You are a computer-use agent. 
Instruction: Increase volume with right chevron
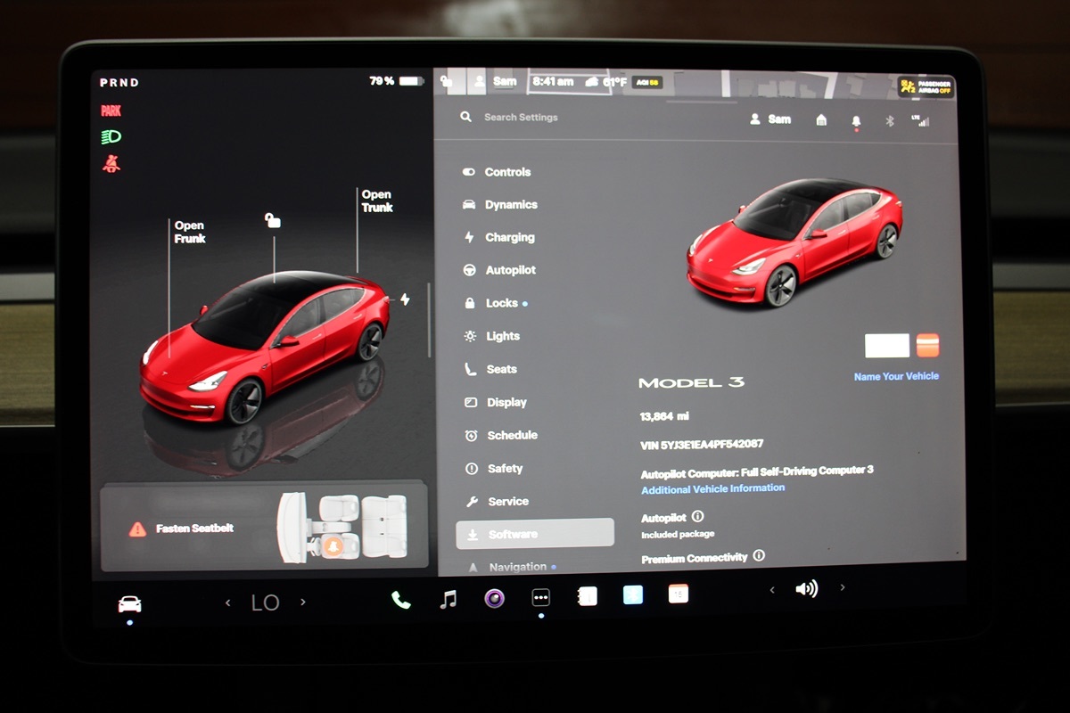(843, 587)
